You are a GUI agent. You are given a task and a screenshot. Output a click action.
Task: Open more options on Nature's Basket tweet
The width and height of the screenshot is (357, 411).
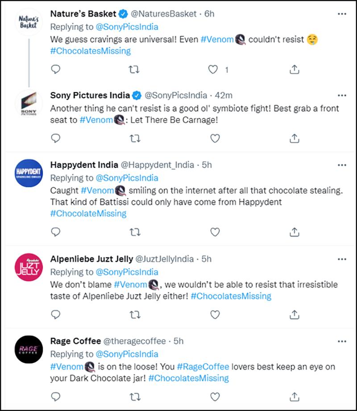[x=342, y=14]
